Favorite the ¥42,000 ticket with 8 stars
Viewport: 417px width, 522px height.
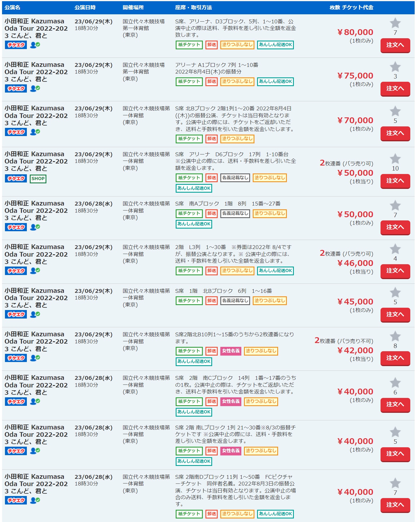pos(395,336)
